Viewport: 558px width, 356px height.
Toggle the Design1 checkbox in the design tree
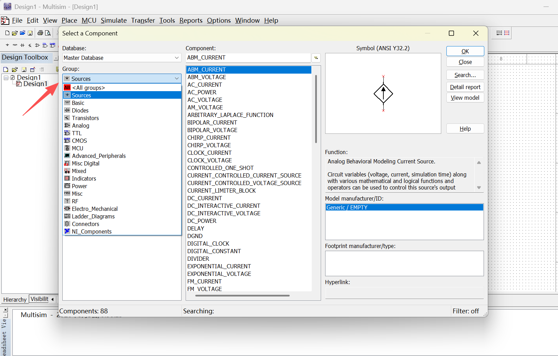coord(13,78)
